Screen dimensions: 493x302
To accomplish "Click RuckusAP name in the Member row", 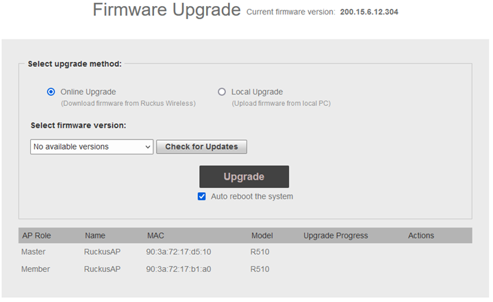I will [x=102, y=269].
